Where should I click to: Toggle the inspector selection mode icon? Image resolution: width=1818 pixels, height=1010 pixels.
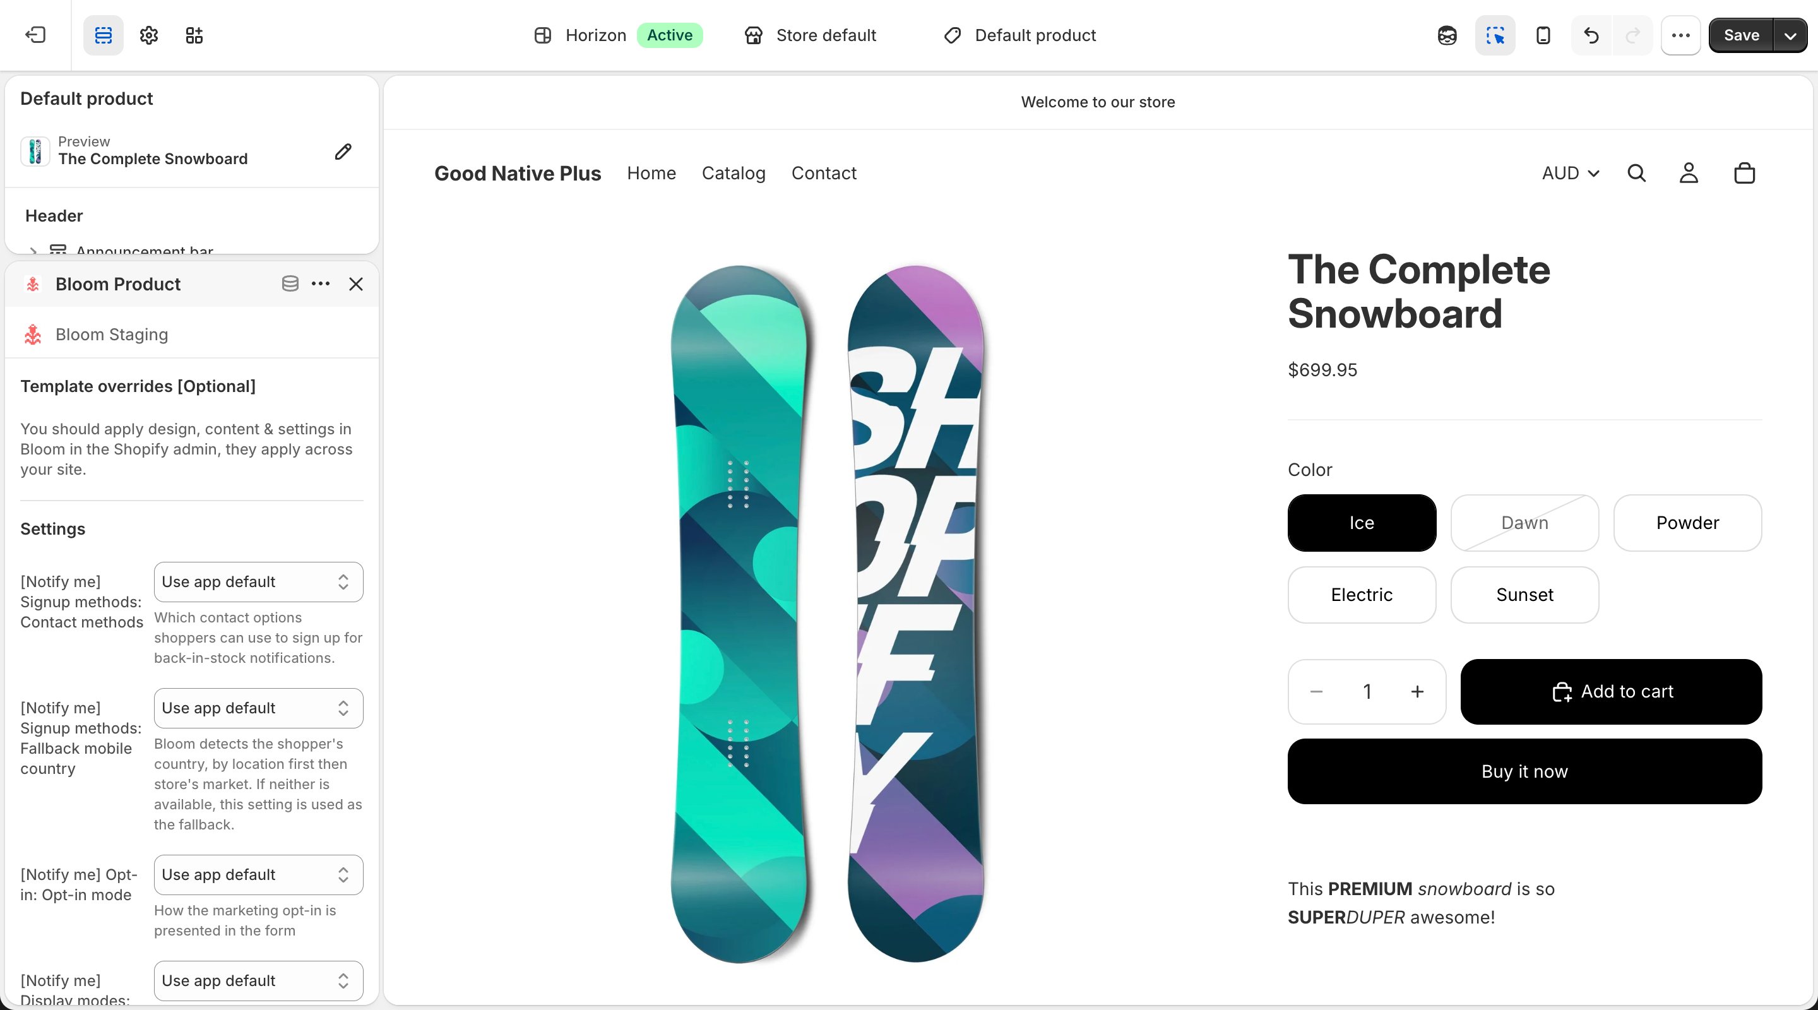pyautogui.click(x=1495, y=35)
